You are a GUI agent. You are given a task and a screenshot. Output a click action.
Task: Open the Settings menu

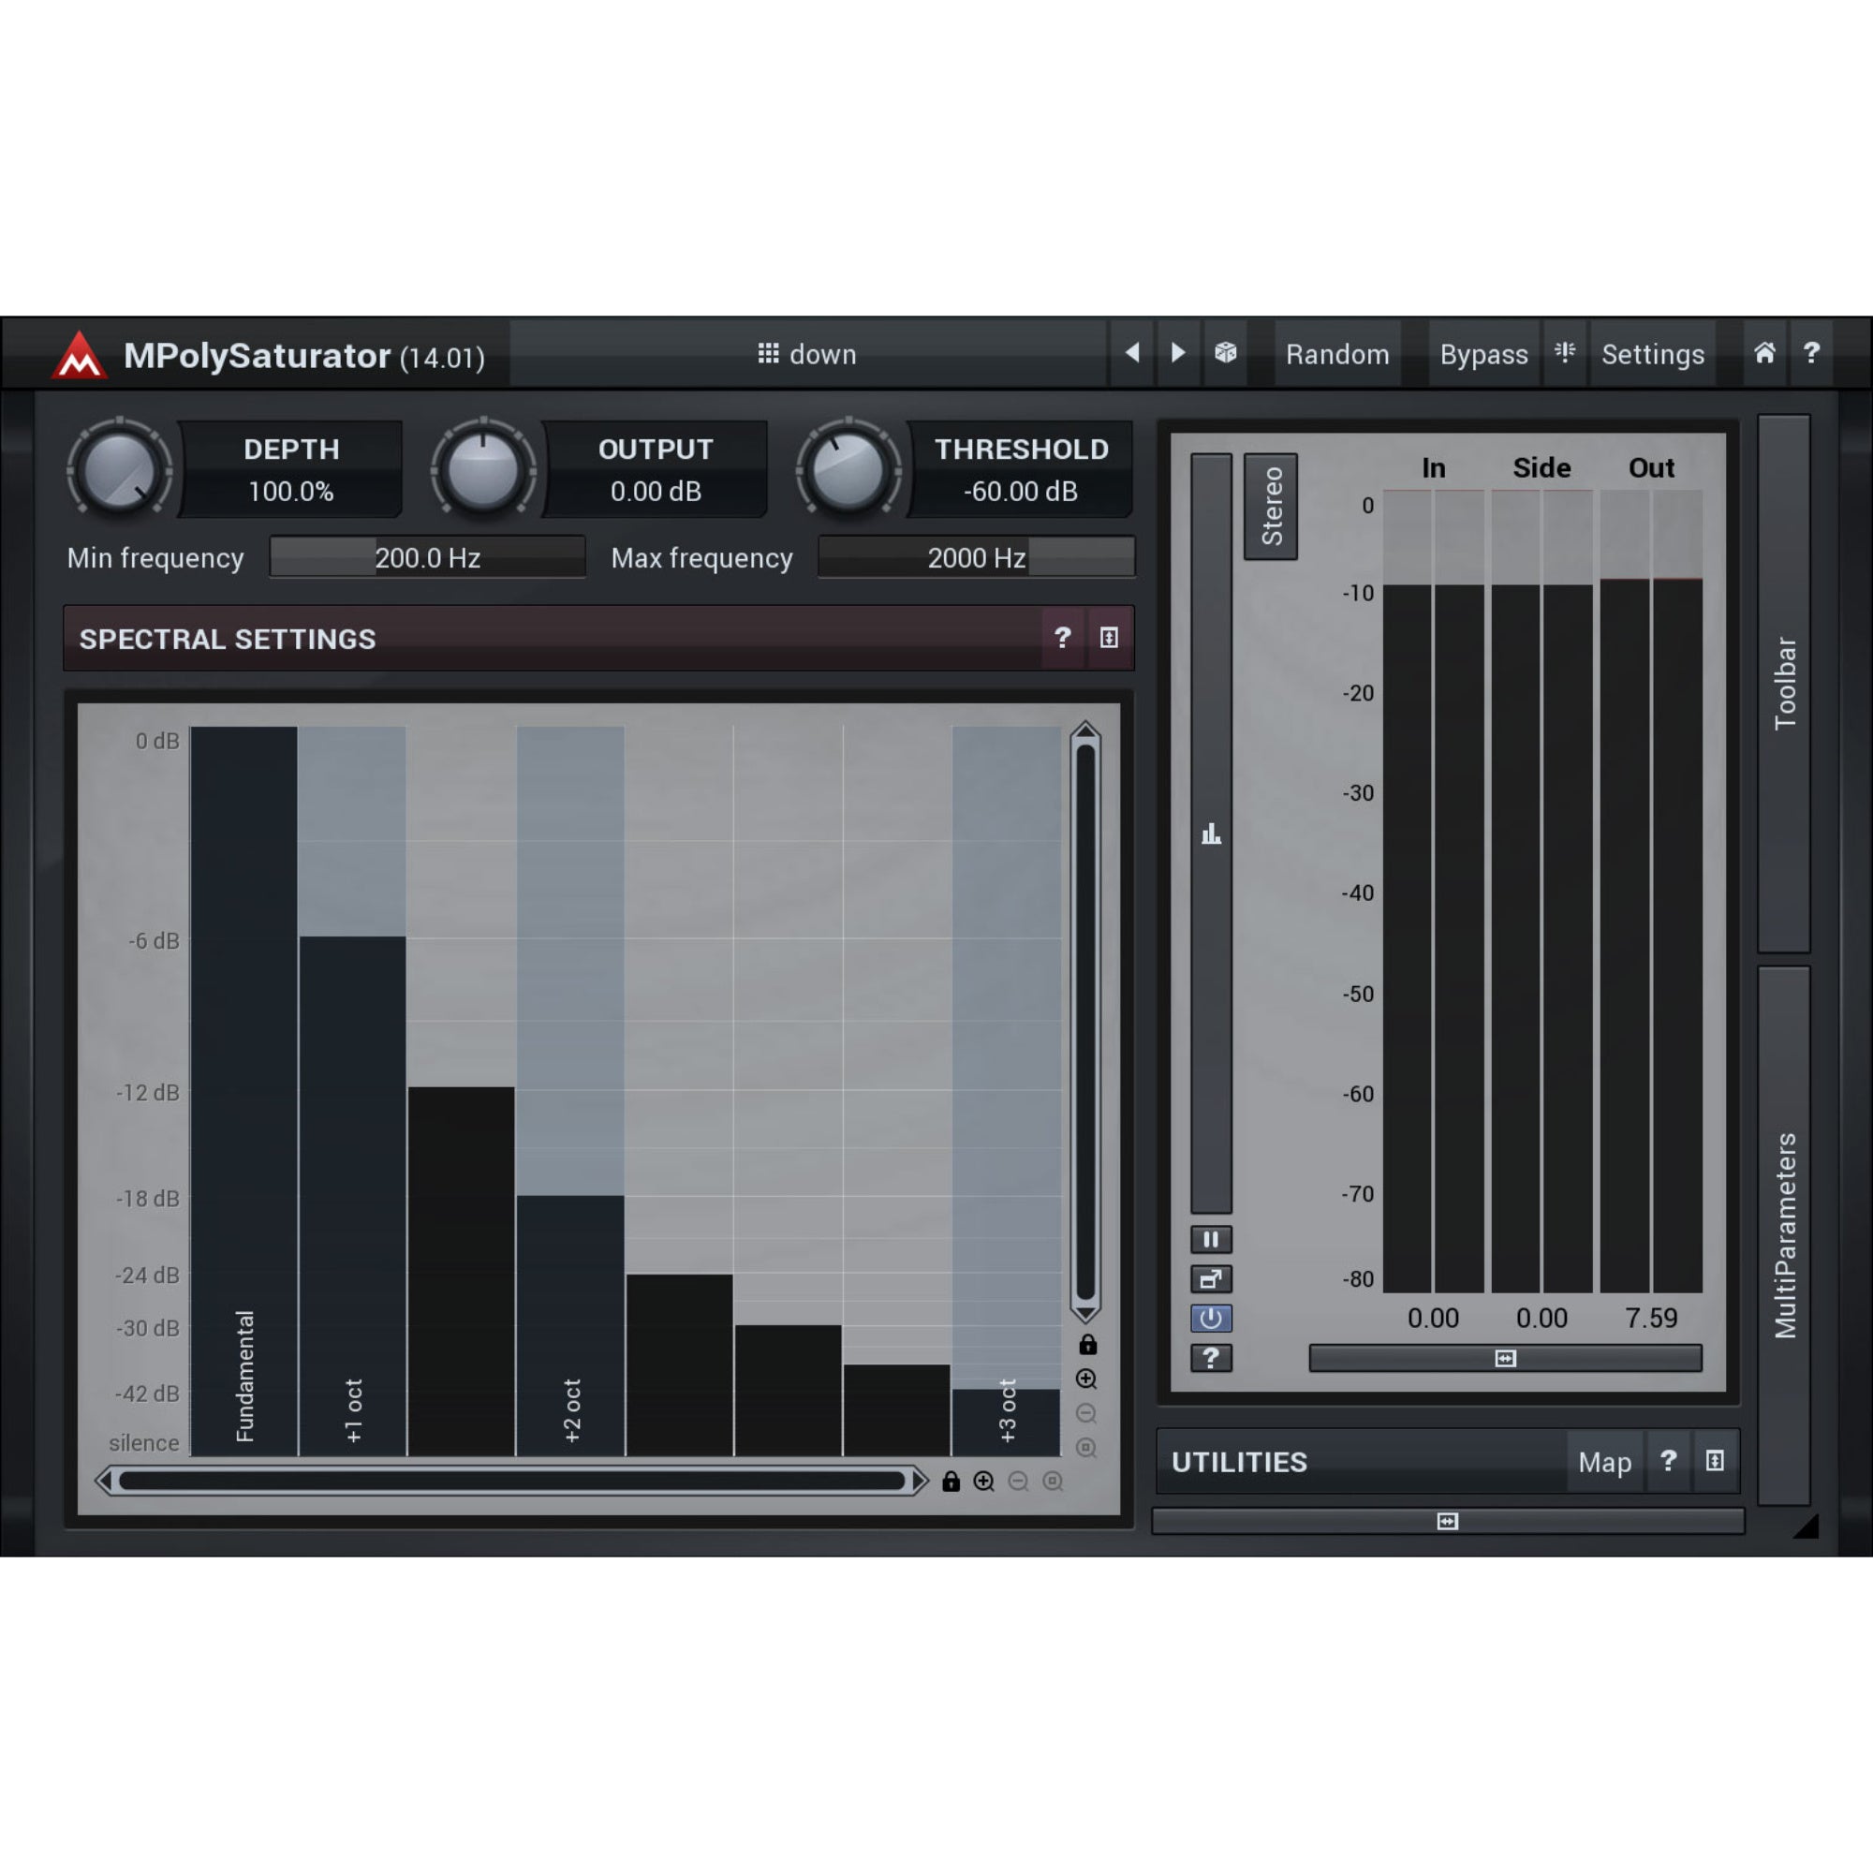point(1652,354)
